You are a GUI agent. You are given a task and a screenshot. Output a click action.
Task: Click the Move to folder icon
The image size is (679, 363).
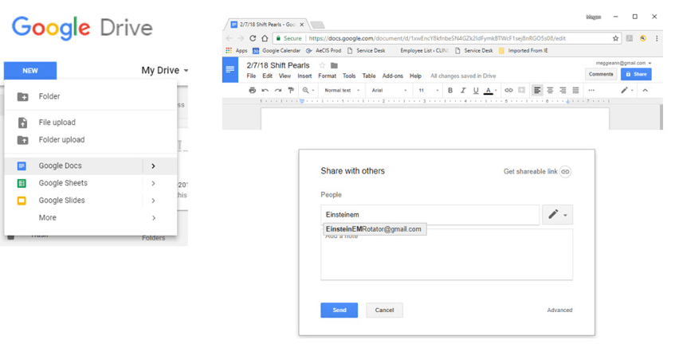coord(334,65)
